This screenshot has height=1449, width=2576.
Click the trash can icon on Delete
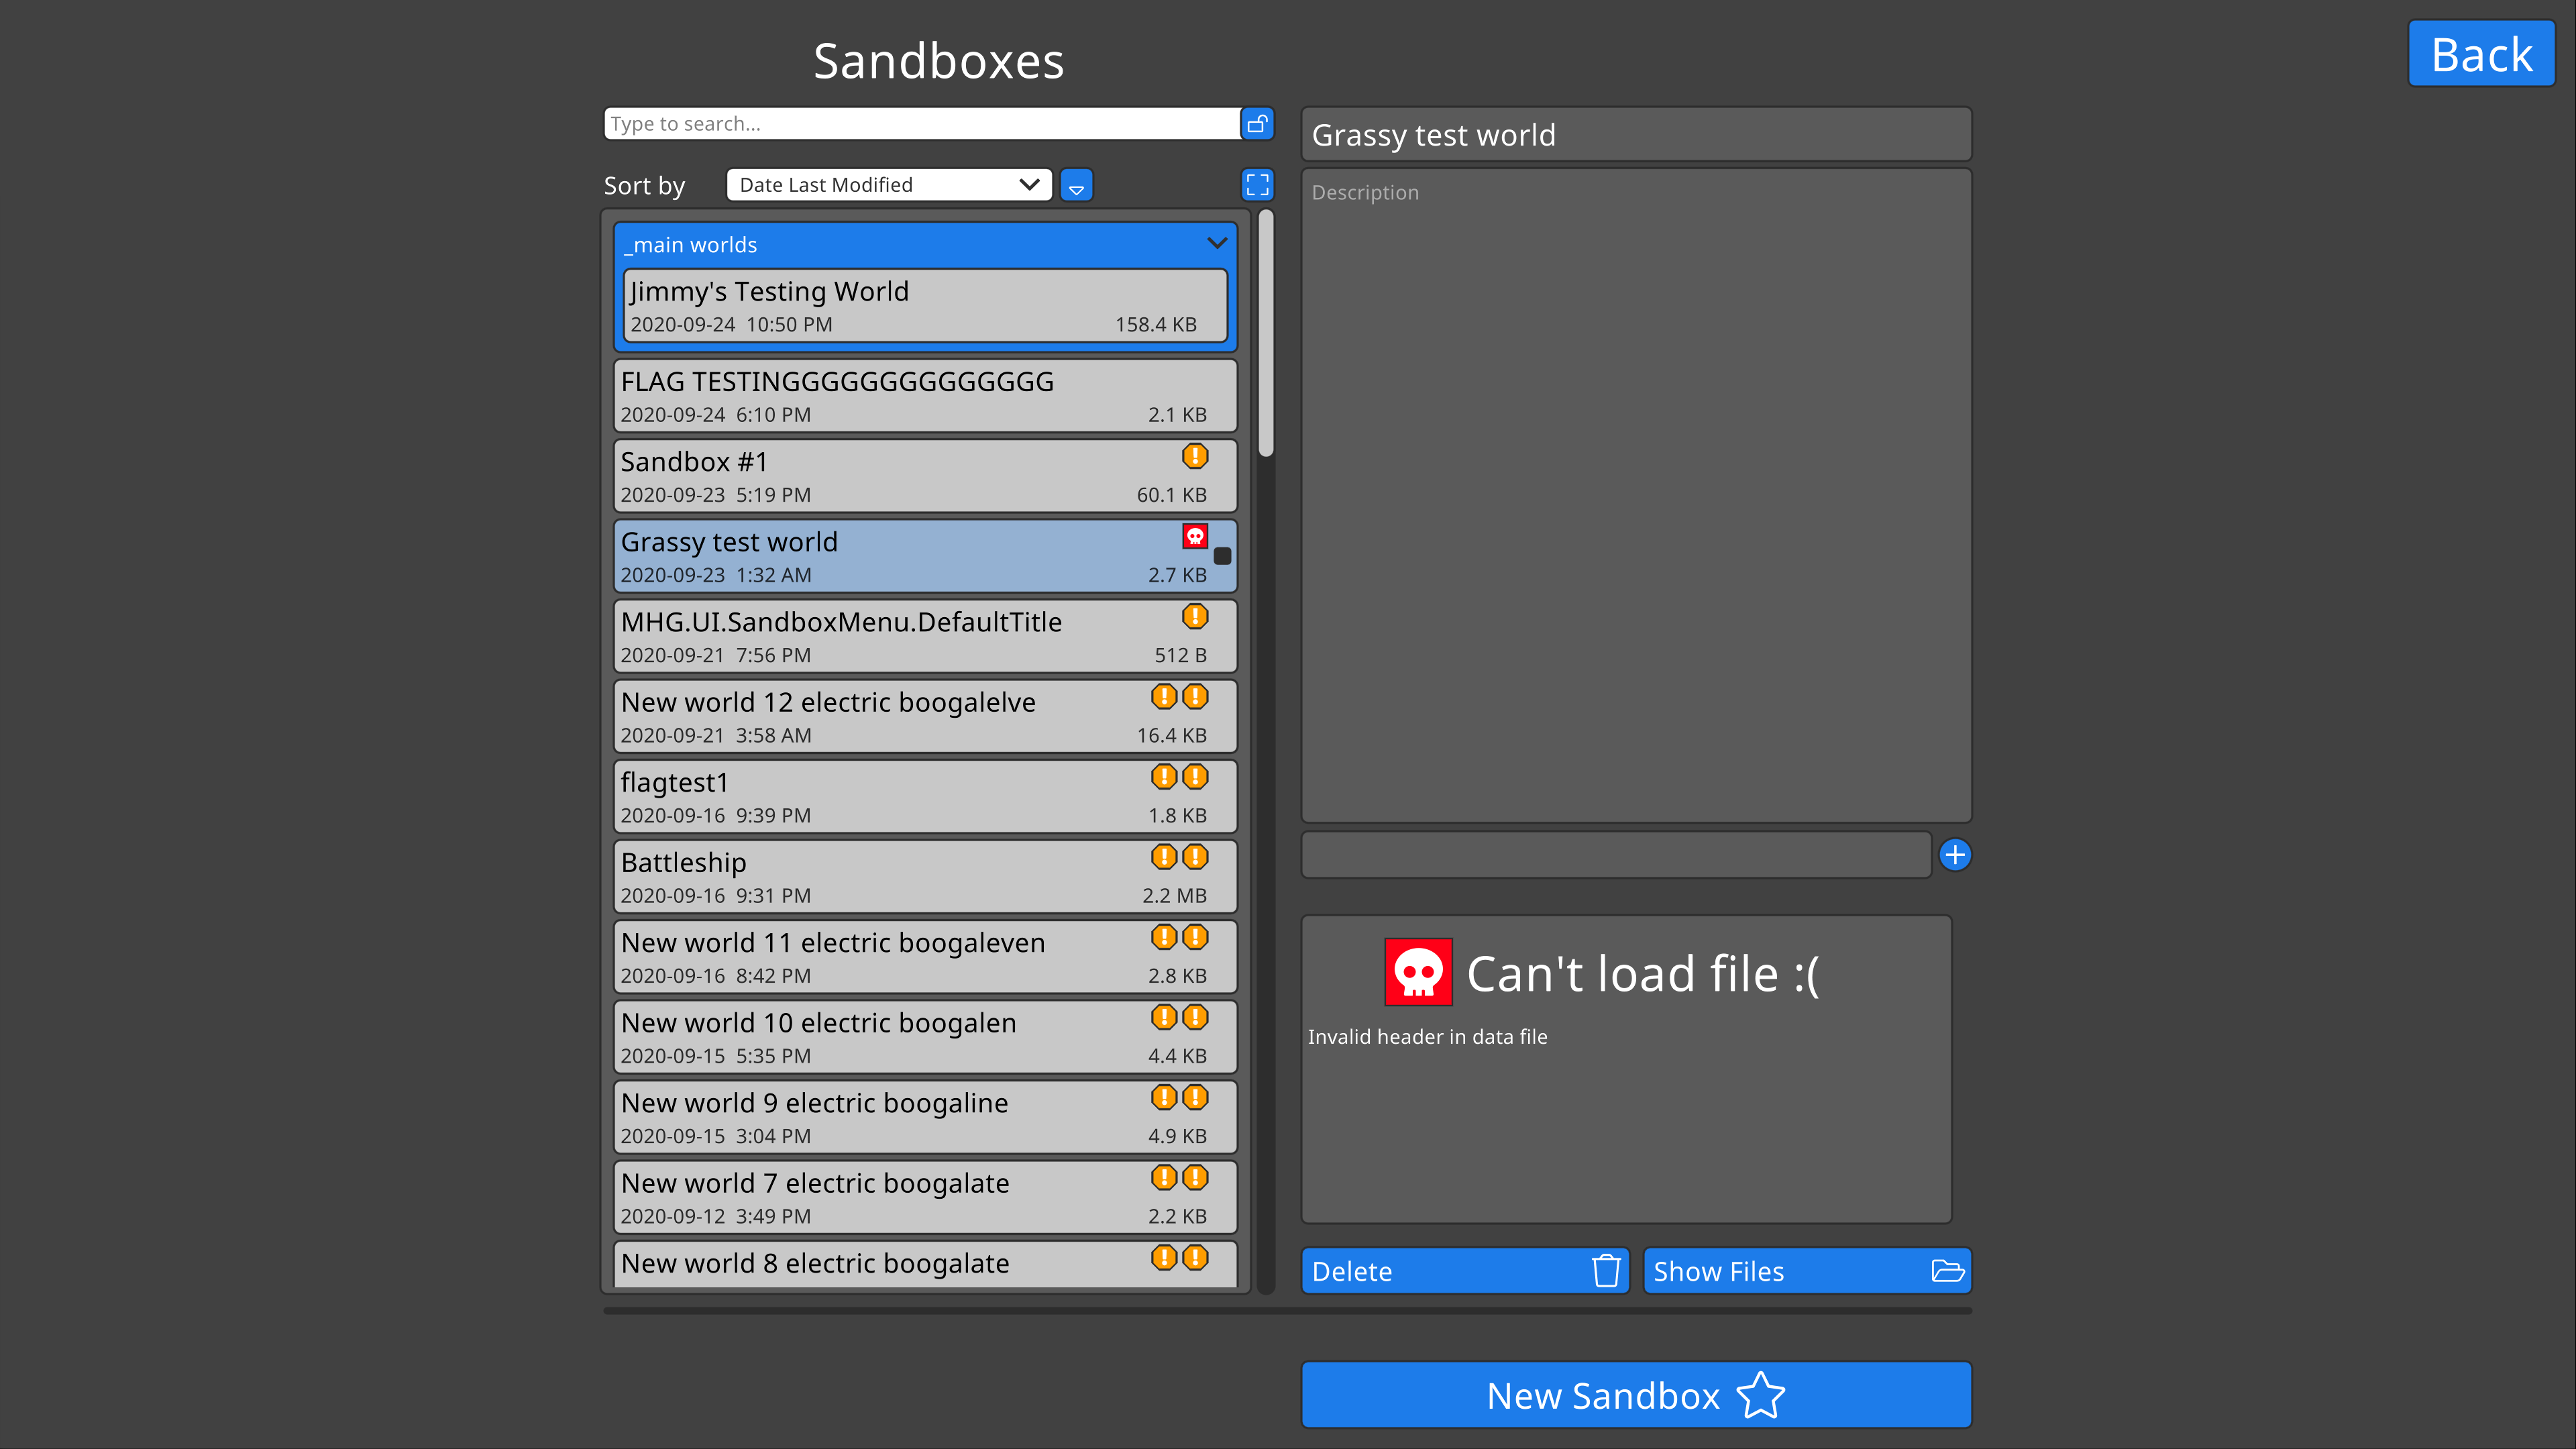(x=1606, y=1271)
